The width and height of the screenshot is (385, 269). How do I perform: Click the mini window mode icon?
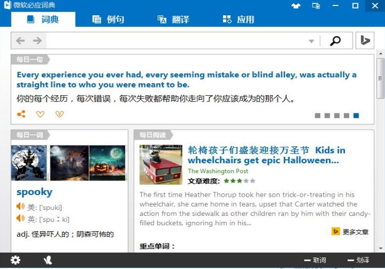316,5
